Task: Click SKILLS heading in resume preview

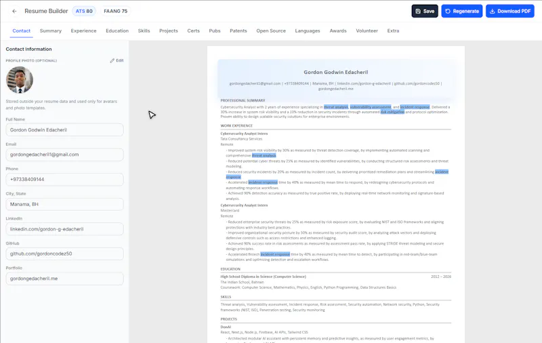Action: click(x=226, y=297)
